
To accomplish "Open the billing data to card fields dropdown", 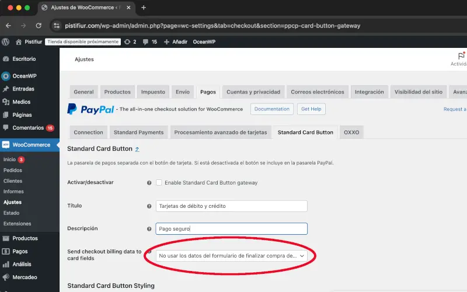I will click(x=231, y=256).
